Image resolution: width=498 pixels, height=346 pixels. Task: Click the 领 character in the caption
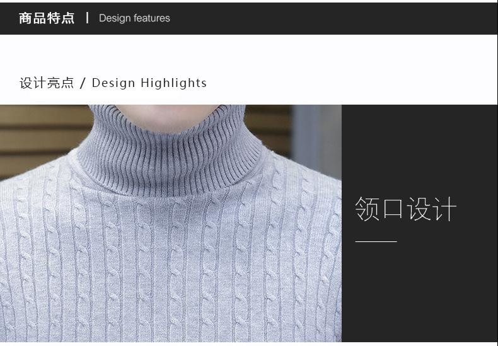pos(368,209)
